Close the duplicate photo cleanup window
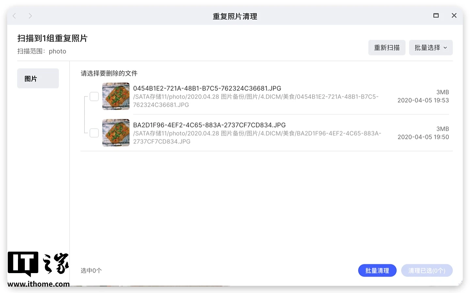Screen dimensions: 470x293 coord(454,16)
